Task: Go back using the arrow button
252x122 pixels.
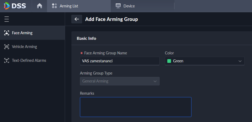Action: pyautogui.click(x=77, y=19)
